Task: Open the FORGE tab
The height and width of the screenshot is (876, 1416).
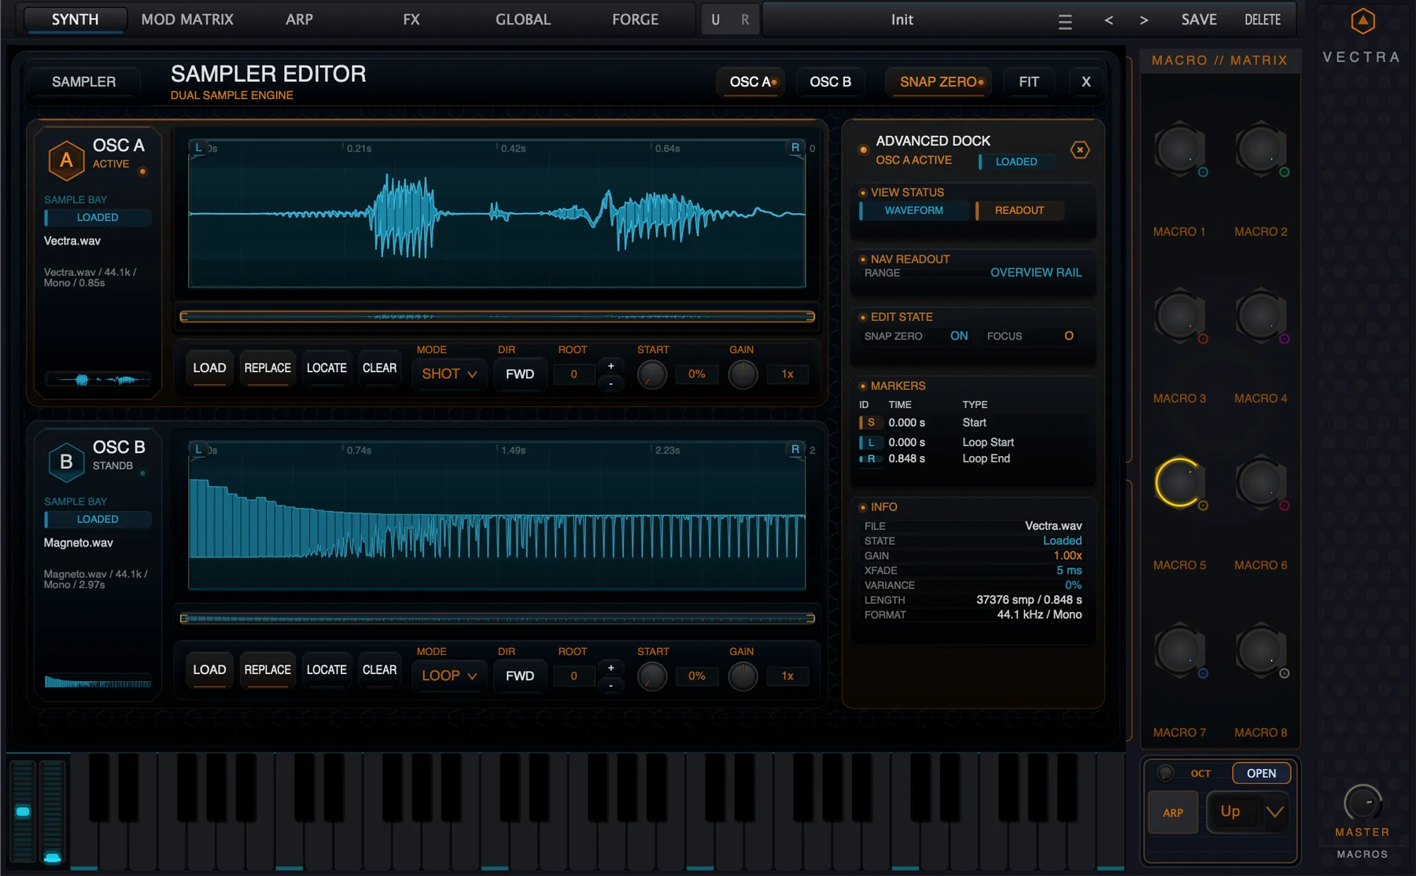Action: [x=636, y=20]
